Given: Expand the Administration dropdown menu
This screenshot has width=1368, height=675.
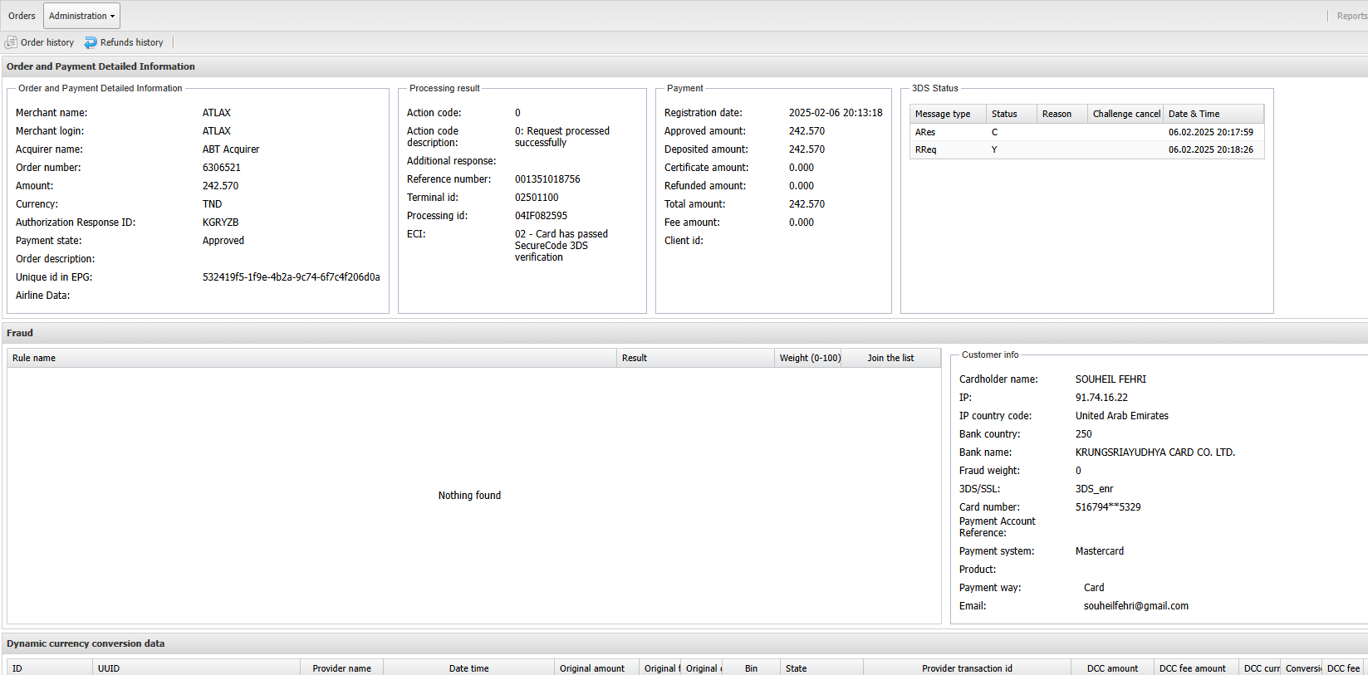Looking at the screenshot, I should 81,16.
